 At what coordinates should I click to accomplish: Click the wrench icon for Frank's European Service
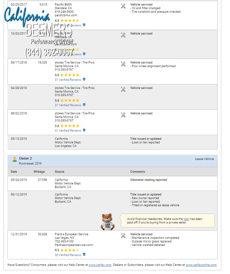coord(123,236)
